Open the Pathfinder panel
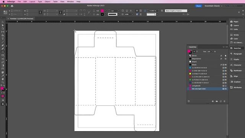Screen dimensions: 245x138 click(x=237, y=71)
